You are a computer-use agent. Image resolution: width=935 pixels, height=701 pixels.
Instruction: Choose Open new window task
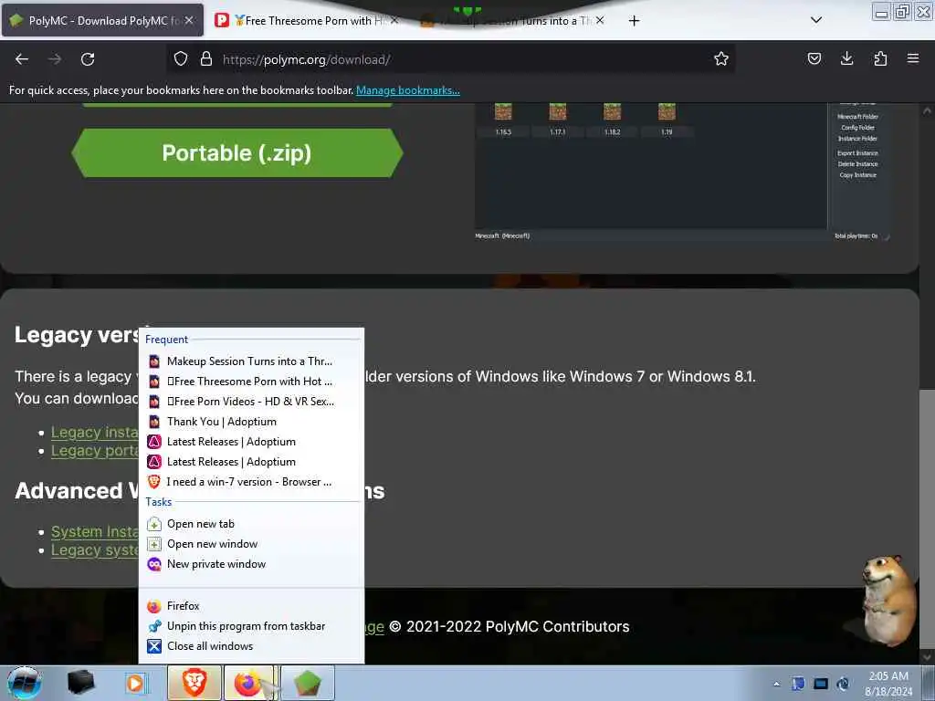point(251,544)
